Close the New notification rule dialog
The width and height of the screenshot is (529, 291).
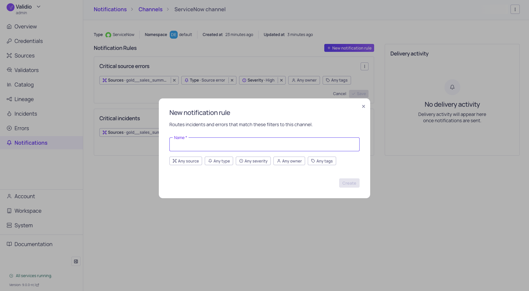point(363,106)
